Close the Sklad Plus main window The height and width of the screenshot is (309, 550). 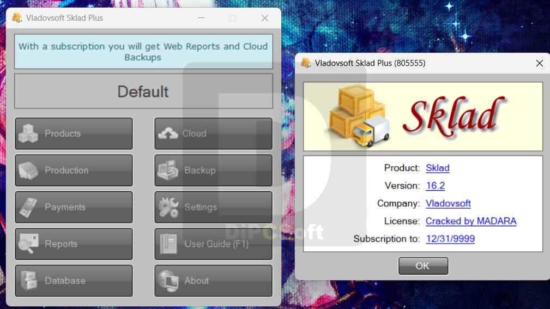(x=265, y=18)
